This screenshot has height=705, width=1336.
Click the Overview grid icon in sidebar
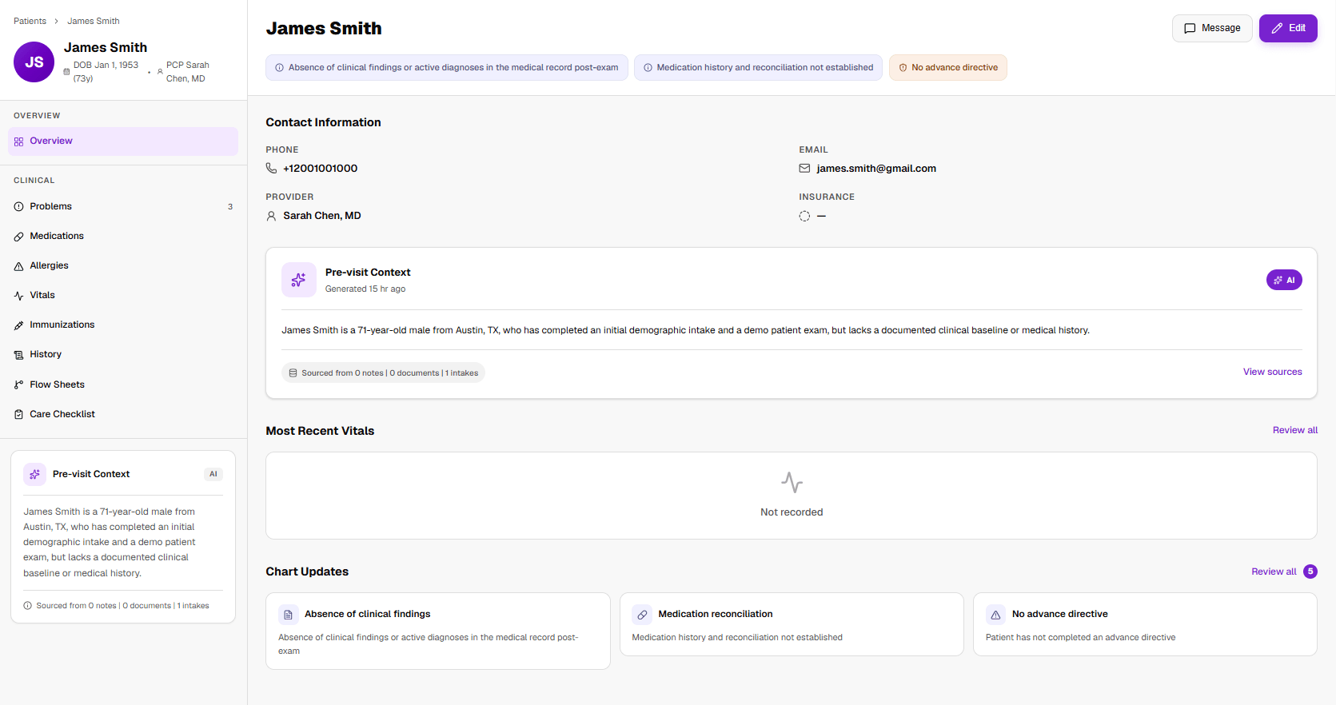18,141
